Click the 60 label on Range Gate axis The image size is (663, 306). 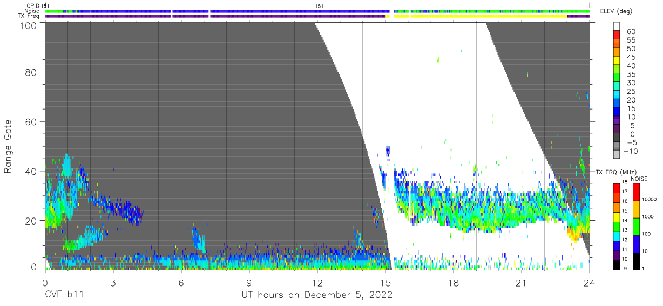click(x=31, y=121)
